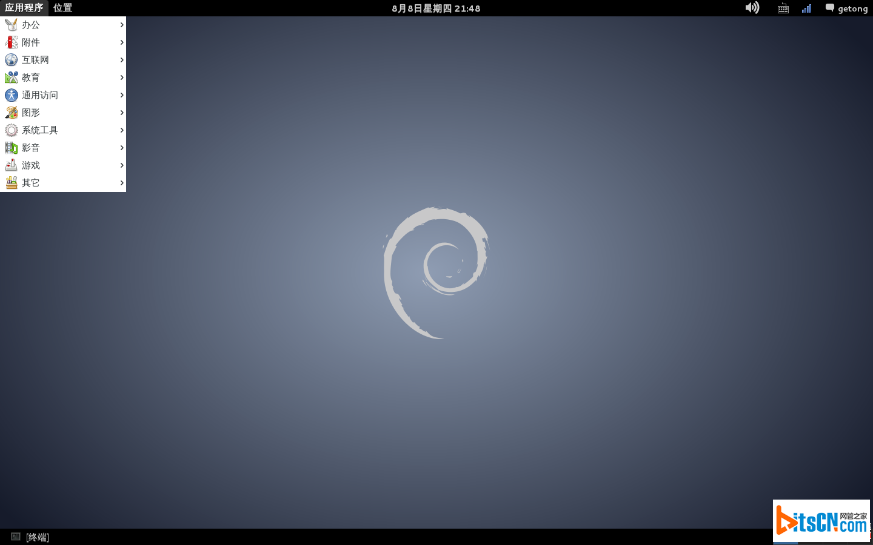Click the 系统工具 gear icon
This screenshot has width=873, height=545.
(x=12, y=130)
